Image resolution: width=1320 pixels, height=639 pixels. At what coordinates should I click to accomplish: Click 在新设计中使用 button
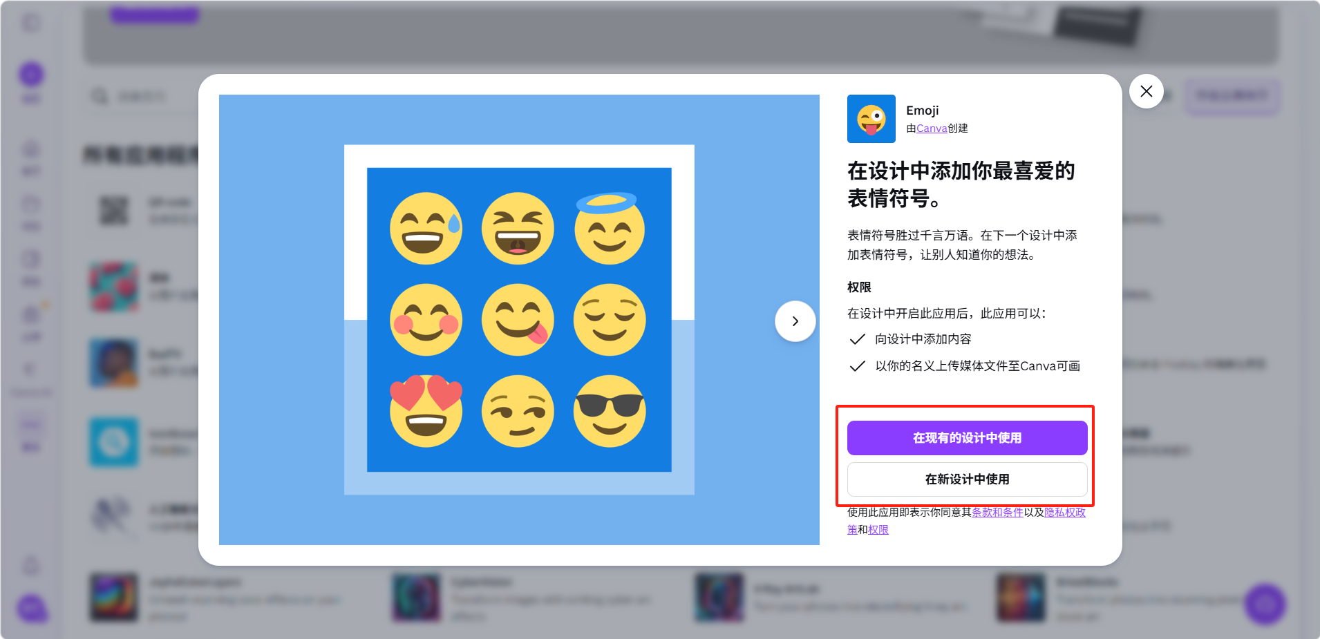967,479
